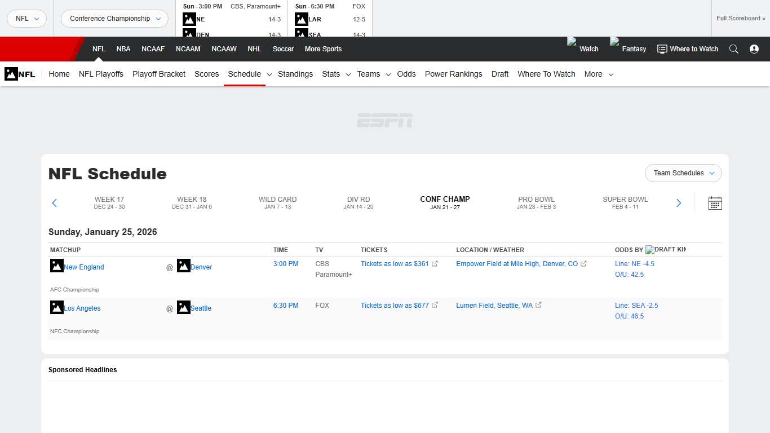Click the user profile icon

pos(754,49)
